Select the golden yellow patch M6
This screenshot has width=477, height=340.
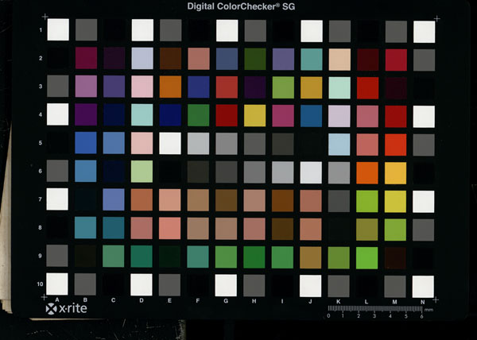pos(395,173)
